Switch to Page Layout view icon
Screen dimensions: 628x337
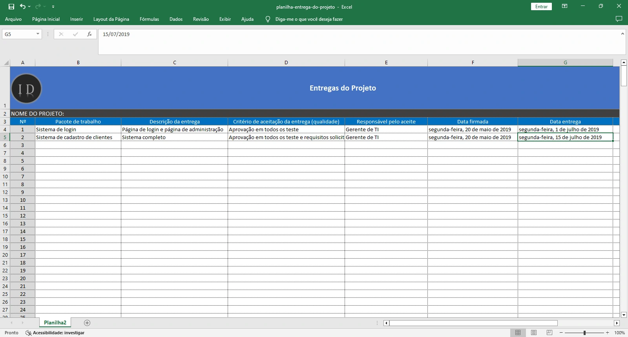[x=533, y=333]
